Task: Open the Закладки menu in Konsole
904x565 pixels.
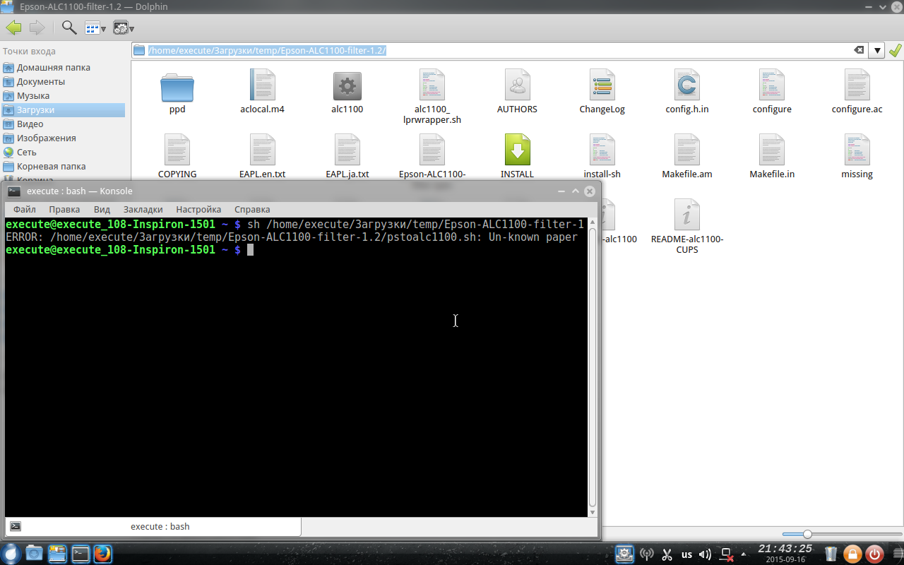Action: (143, 209)
